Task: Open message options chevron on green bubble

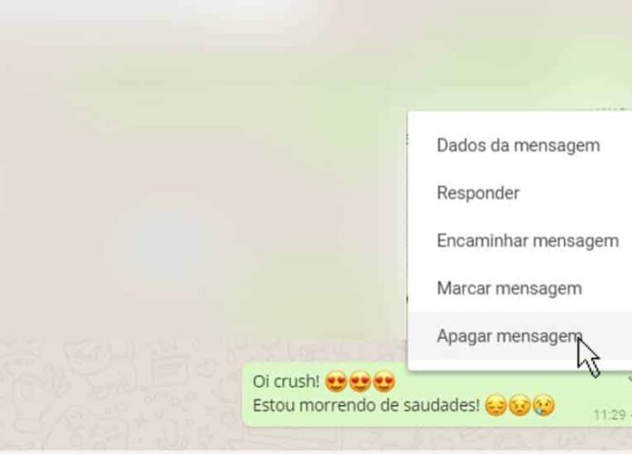Action: (629, 379)
